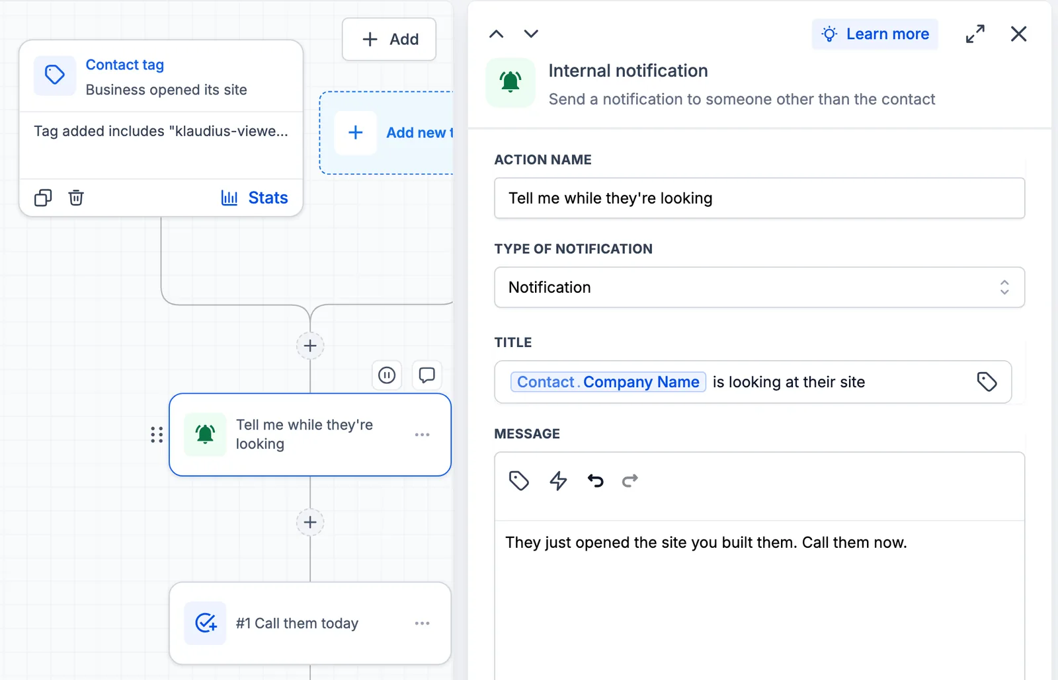The height and width of the screenshot is (680, 1058).
Task: Select the Contact.Company Name merge tag
Action: (x=608, y=382)
